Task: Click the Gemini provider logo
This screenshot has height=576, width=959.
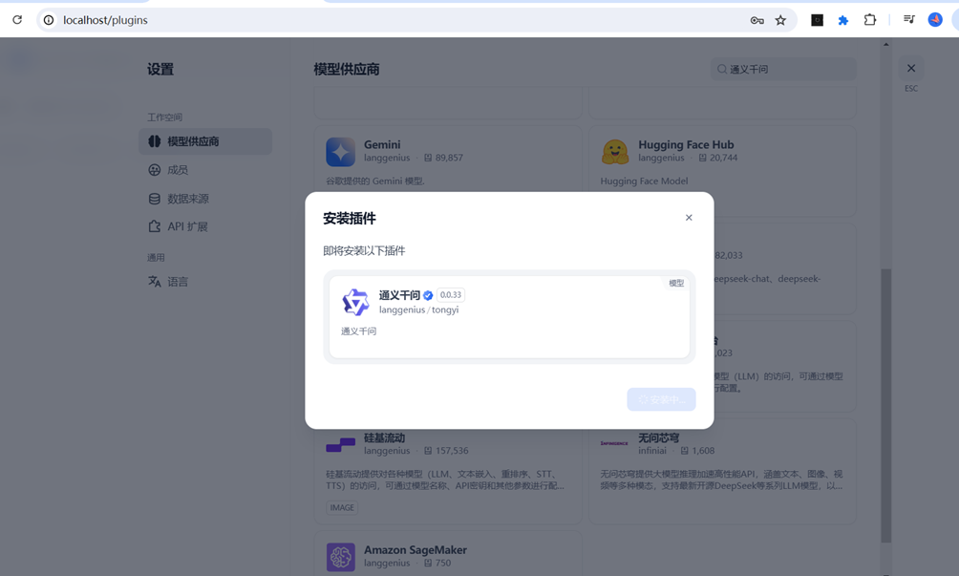Action: [x=341, y=152]
